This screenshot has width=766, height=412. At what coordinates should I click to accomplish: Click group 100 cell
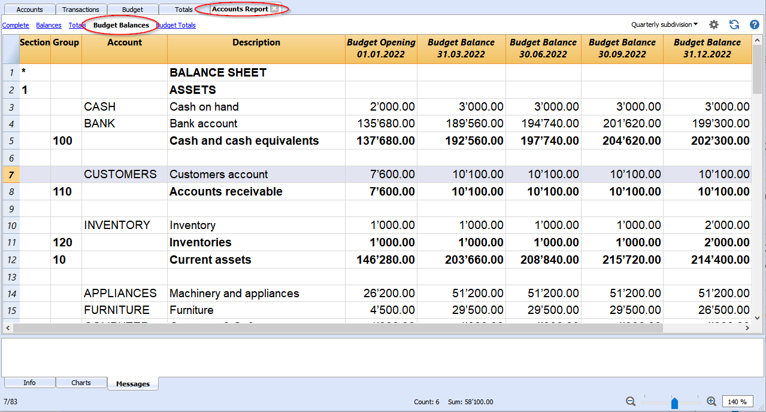pyautogui.click(x=66, y=141)
